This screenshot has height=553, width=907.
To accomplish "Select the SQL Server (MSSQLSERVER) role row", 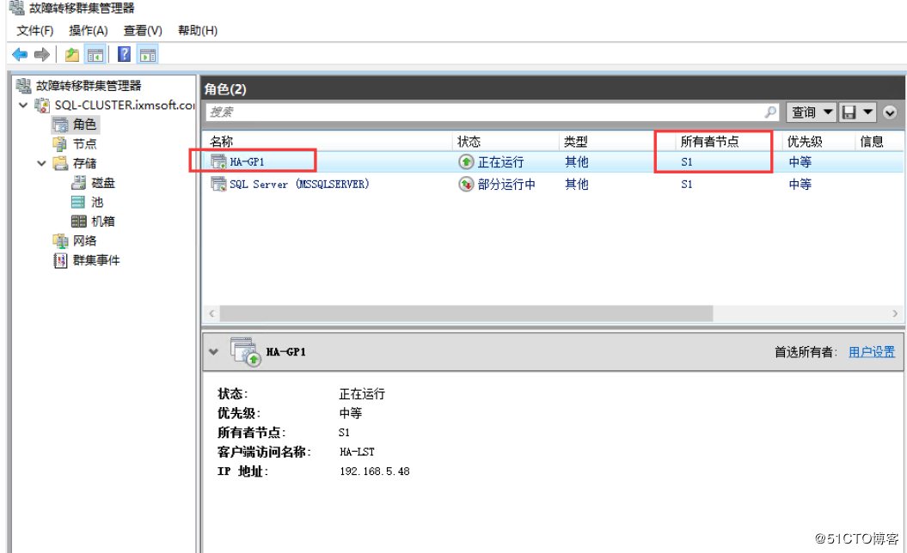I will click(x=553, y=185).
